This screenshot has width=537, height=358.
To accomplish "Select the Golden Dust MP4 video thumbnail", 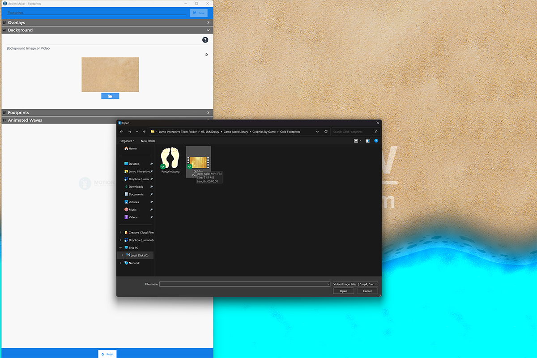I will [x=198, y=162].
